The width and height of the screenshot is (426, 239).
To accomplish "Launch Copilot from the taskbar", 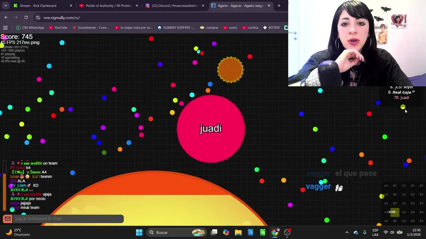I will pyautogui.click(x=226, y=232).
